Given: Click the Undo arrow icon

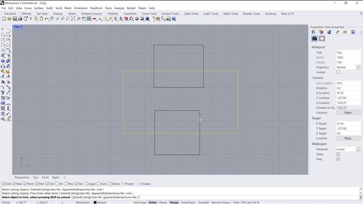Looking at the screenshot, I should [x=47, y=19].
